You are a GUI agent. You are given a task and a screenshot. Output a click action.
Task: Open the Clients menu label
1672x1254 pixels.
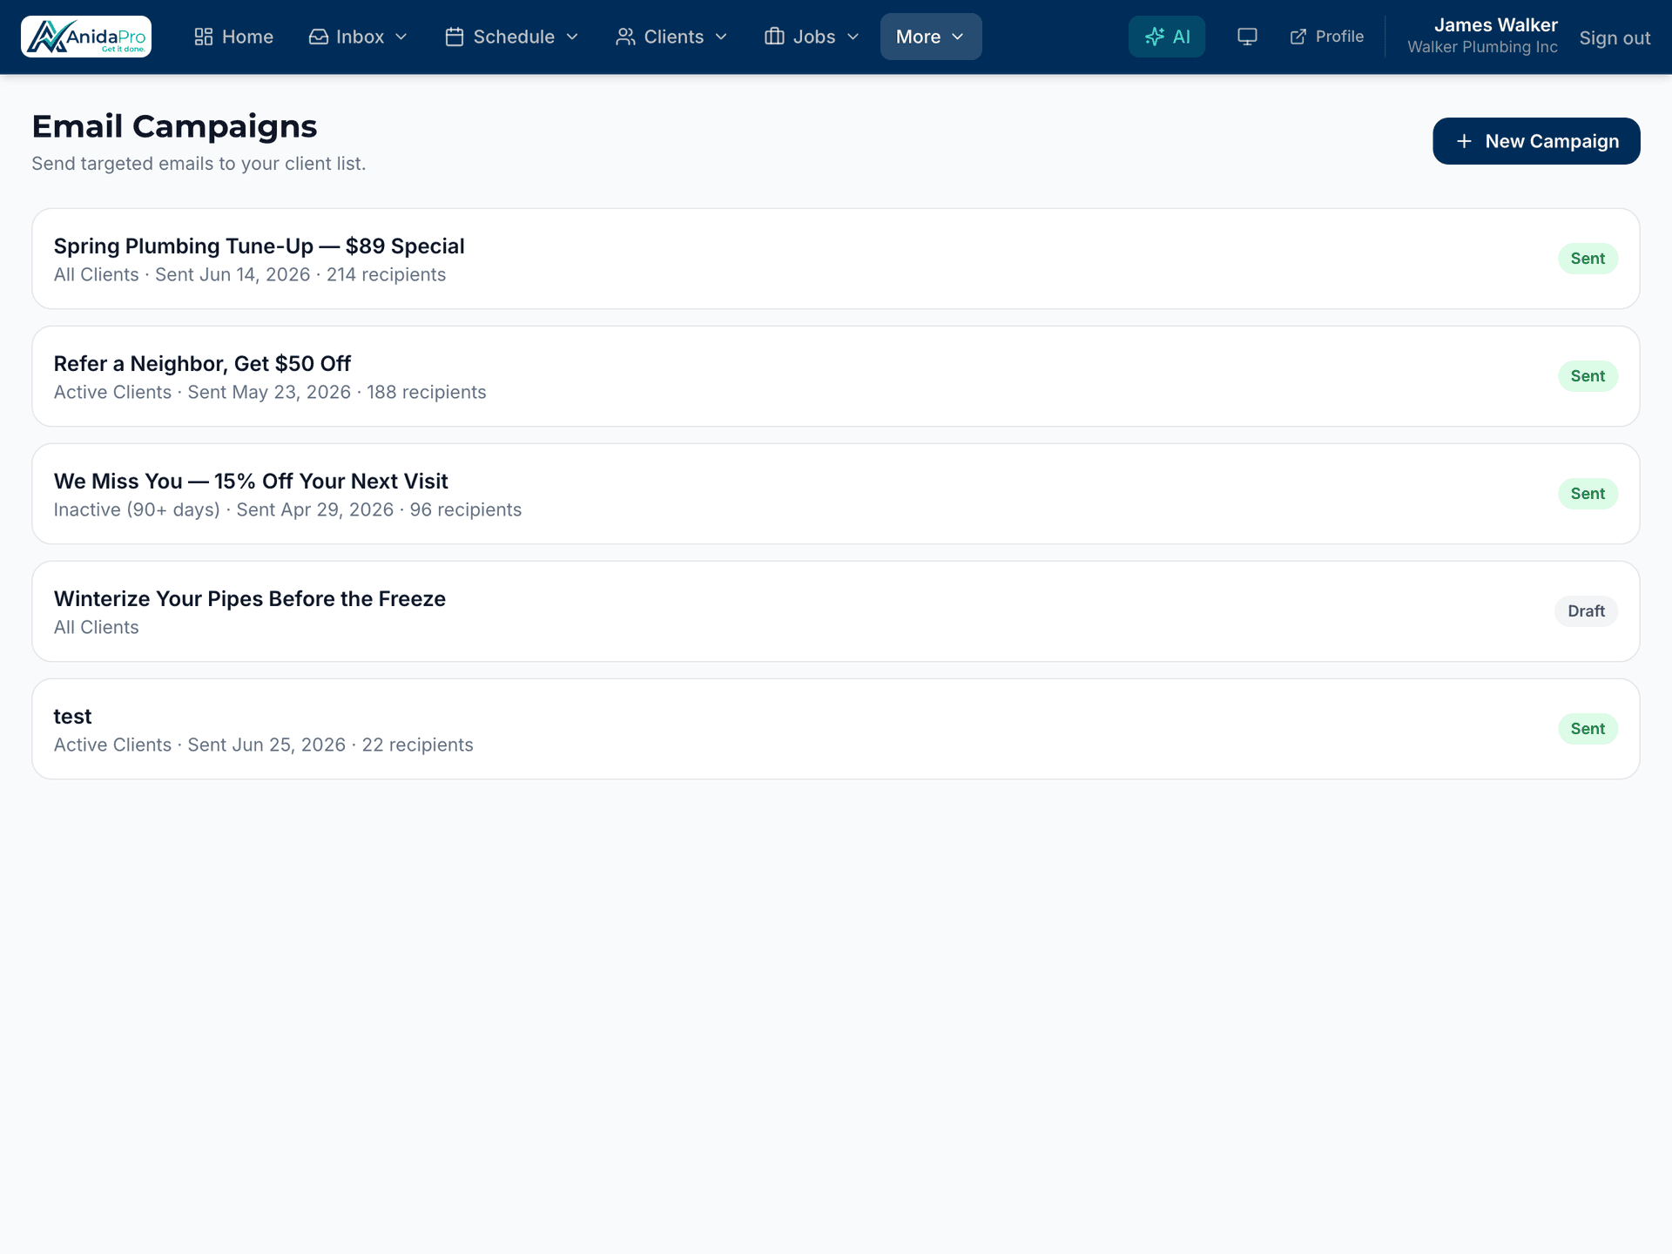(674, 37)
